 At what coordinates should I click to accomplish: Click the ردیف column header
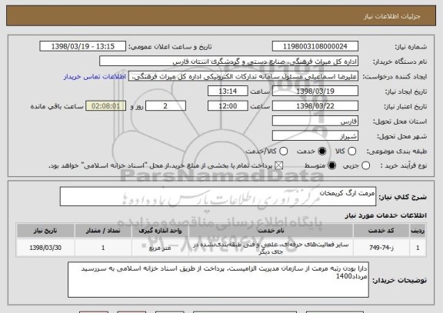point(418,231)
